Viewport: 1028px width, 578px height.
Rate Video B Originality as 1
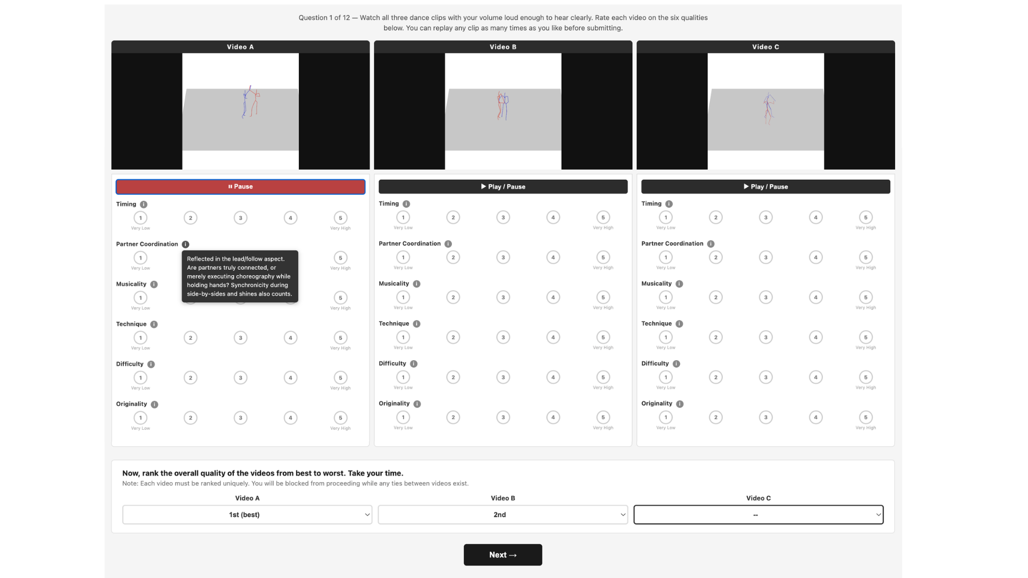click(403, 417)
